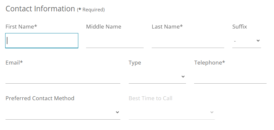
Task: Click the chevron arrow in Type selector
Action: 183,77
